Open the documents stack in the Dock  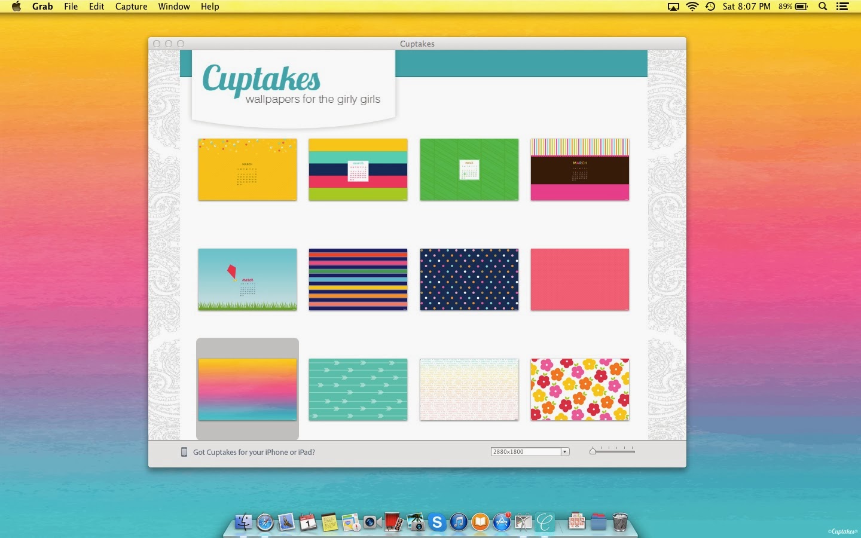[x=576, y=522]
